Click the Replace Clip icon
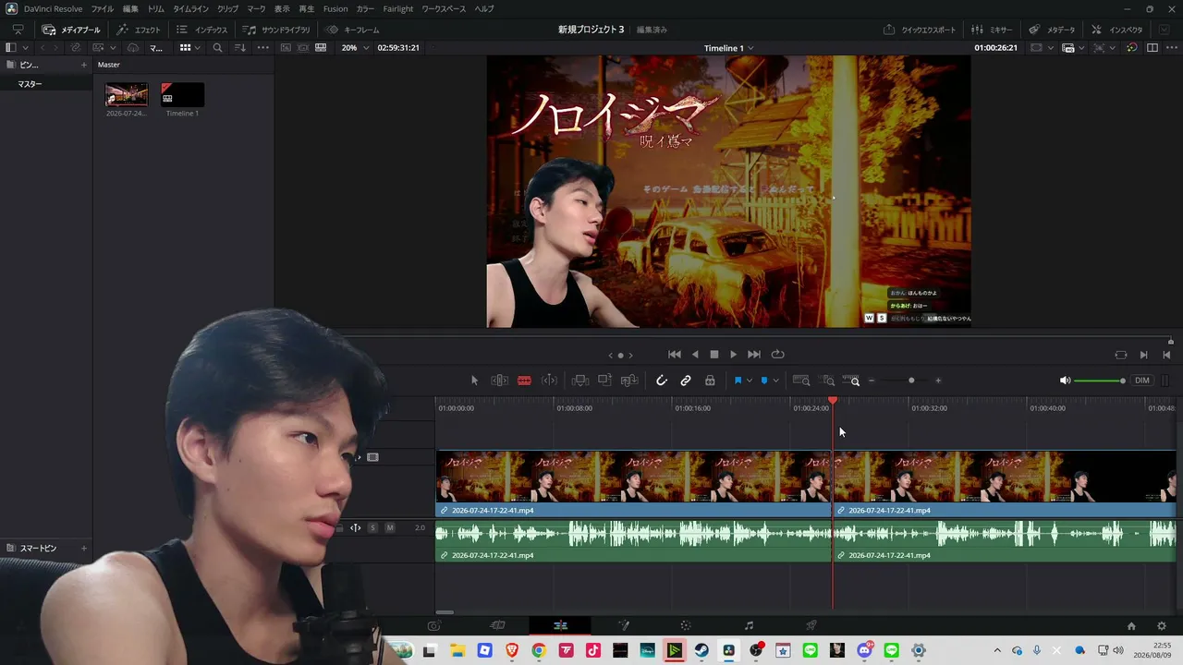The width and height of the screenshot is (1183, 665). pyautogui.click(x=629, y=381)
